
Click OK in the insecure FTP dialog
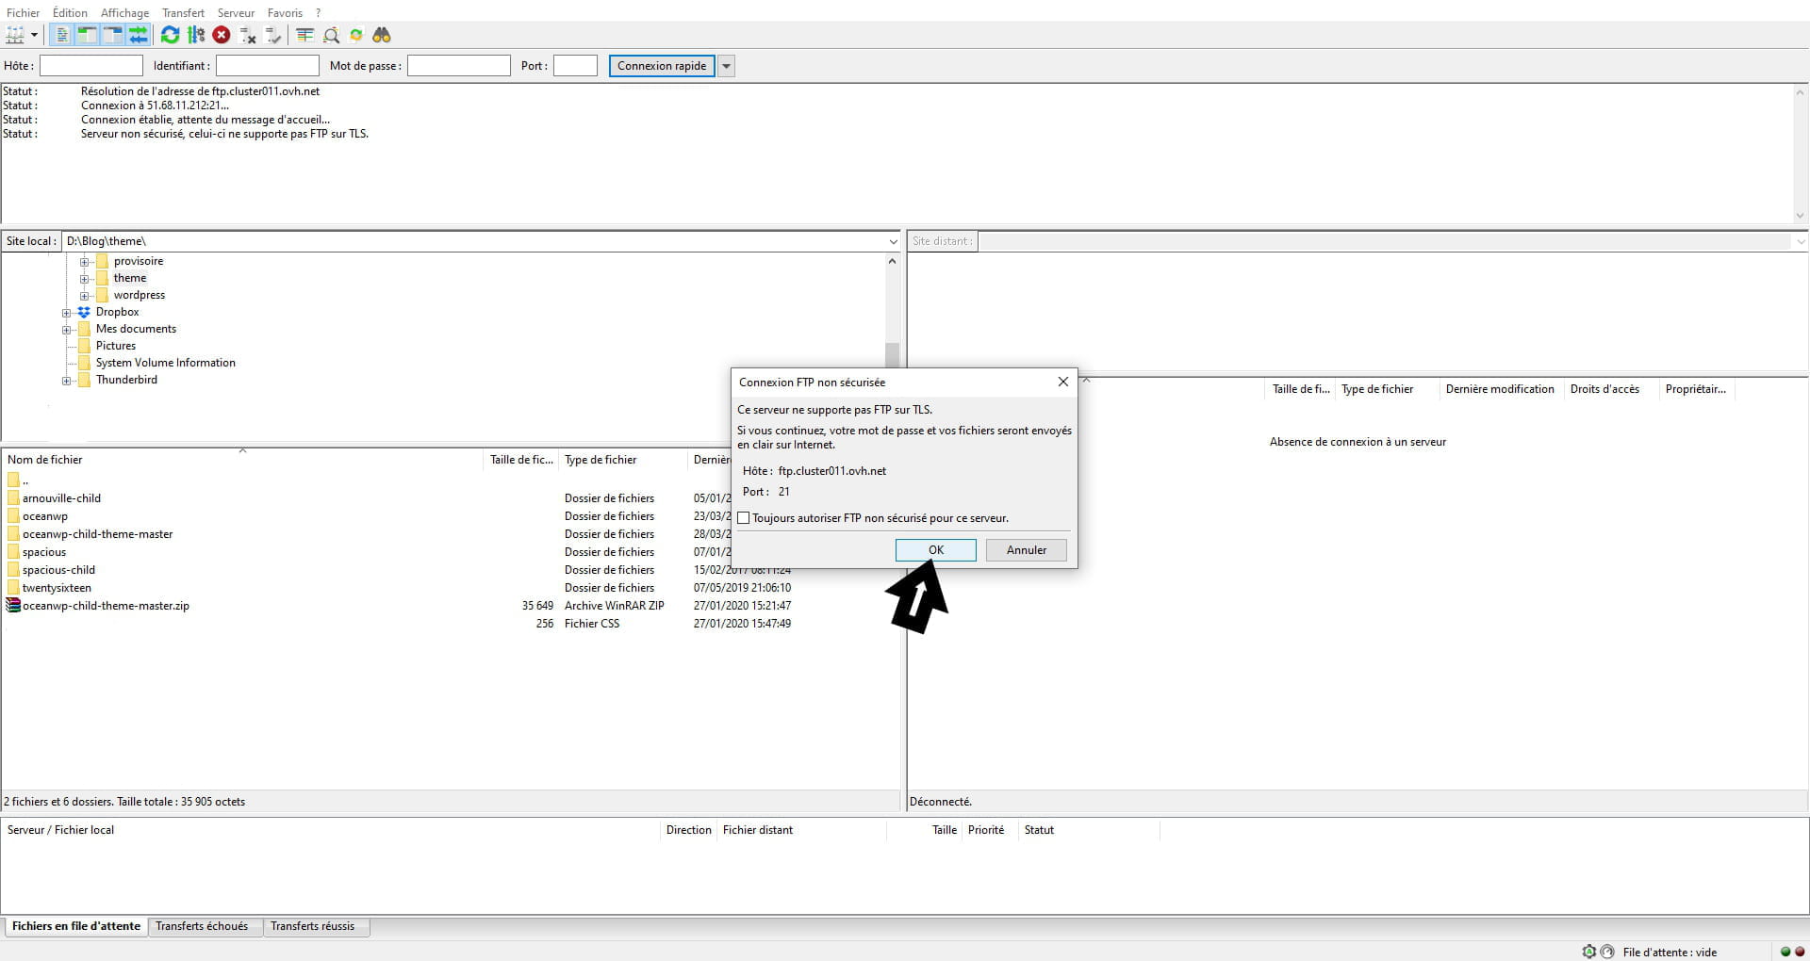(935, 550)
